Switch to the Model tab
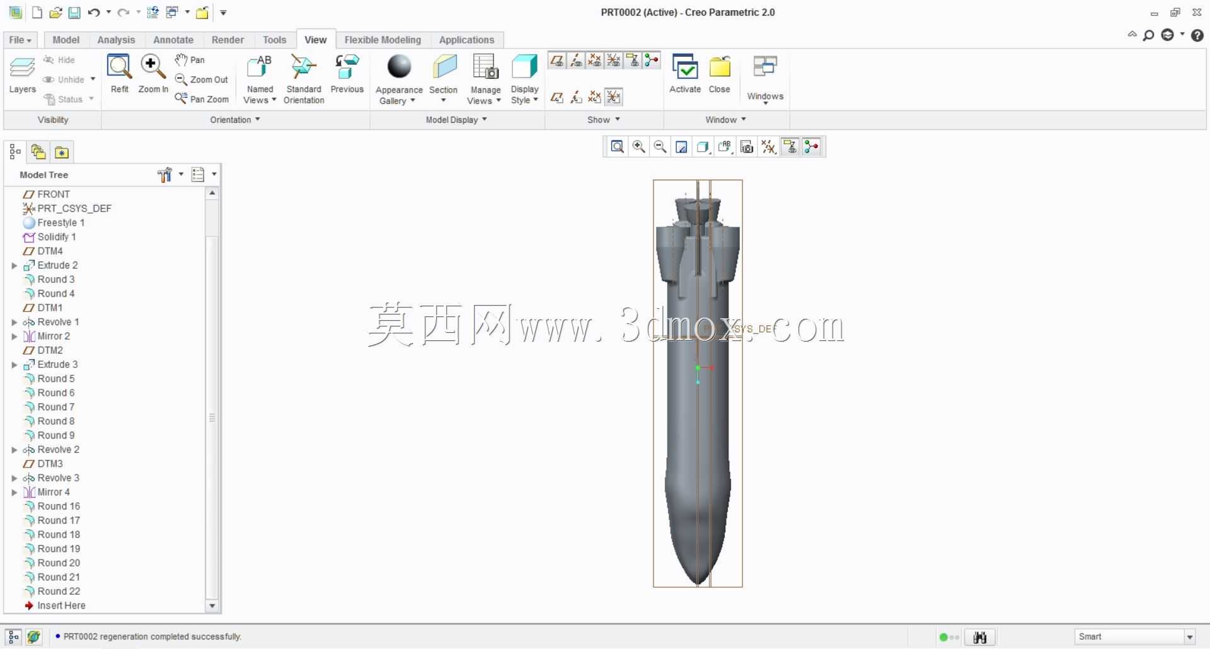 (66, 40)
